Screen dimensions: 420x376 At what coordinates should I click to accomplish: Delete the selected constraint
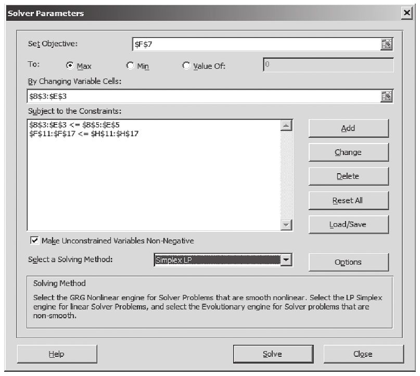click(x=348, y=176)
